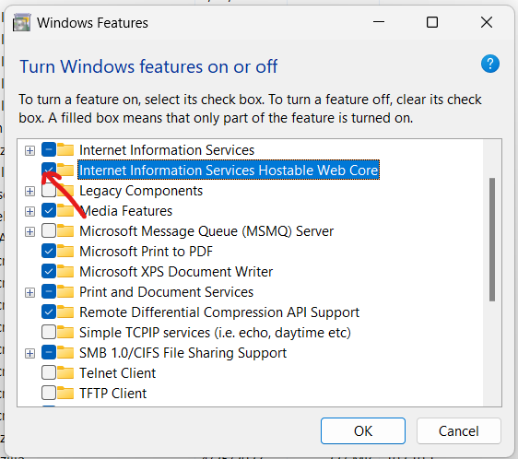518x459 pixels.
Task: Expand Print and Document Services node
Action: tap(29, 292)
